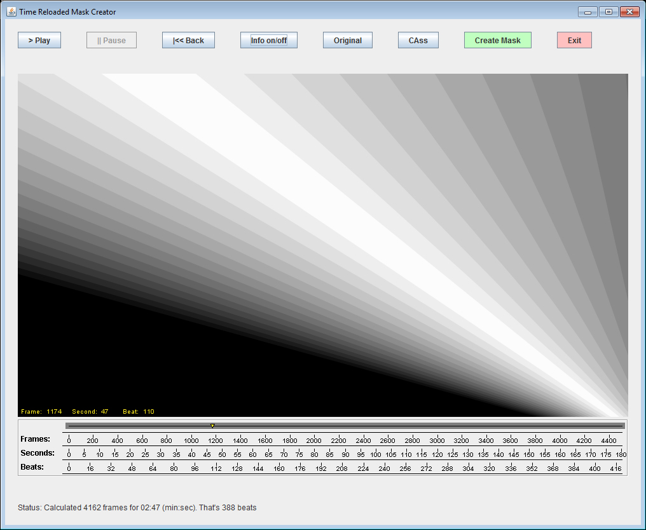
Task: Toggle Info on/off overlay
Action: 268,41
